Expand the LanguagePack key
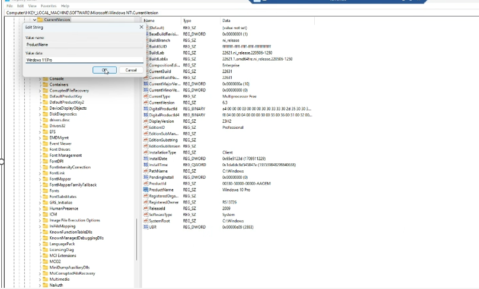 40,244
